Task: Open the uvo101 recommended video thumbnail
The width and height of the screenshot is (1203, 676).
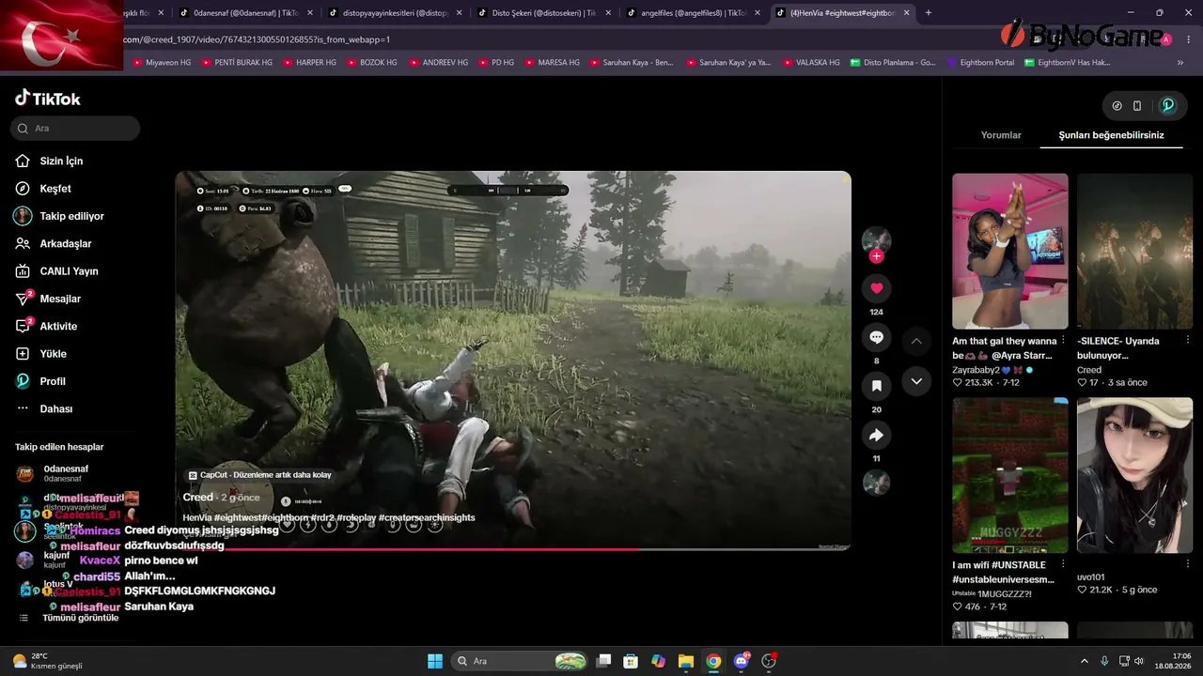Action: (1134, 475)
